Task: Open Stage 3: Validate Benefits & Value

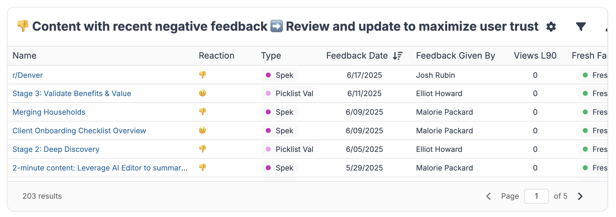Action: [x=72, y=93]
